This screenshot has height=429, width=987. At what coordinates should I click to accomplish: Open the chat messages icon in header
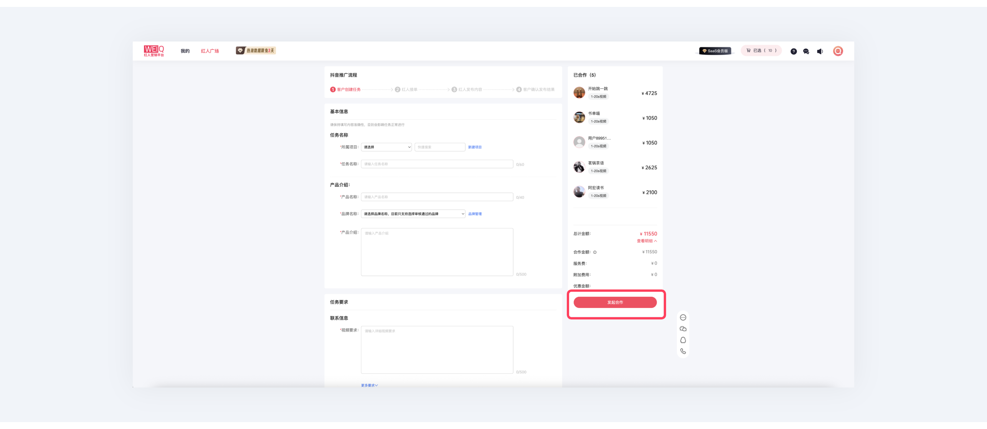pos(806,51)
